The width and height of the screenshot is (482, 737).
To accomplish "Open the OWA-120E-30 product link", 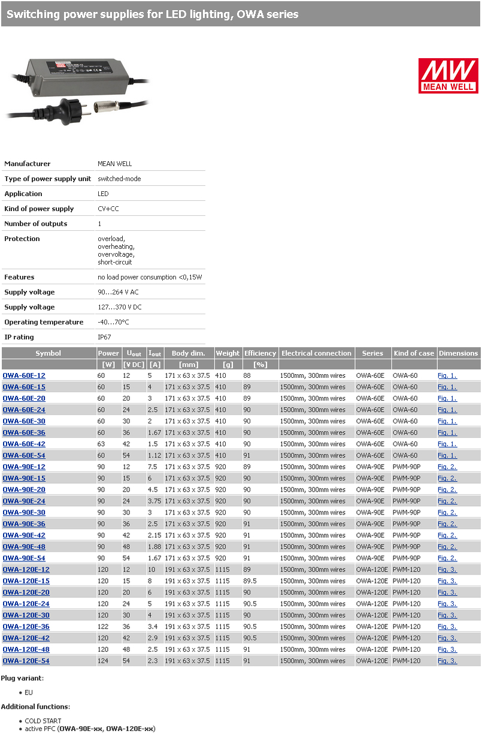I will pyautogui.click(x=26, y=615).
